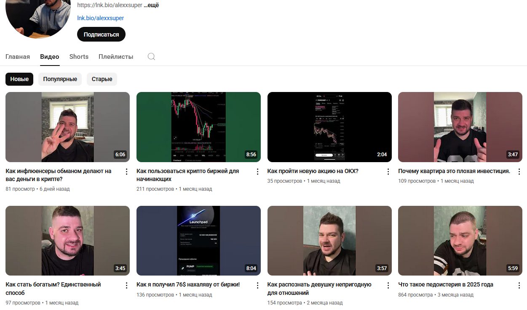Open the Shorts tab
The image size is (527, 310).
click(x=79, y=57)
